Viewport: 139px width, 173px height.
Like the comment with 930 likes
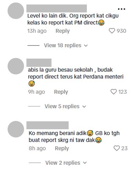[x=112, y=31]
